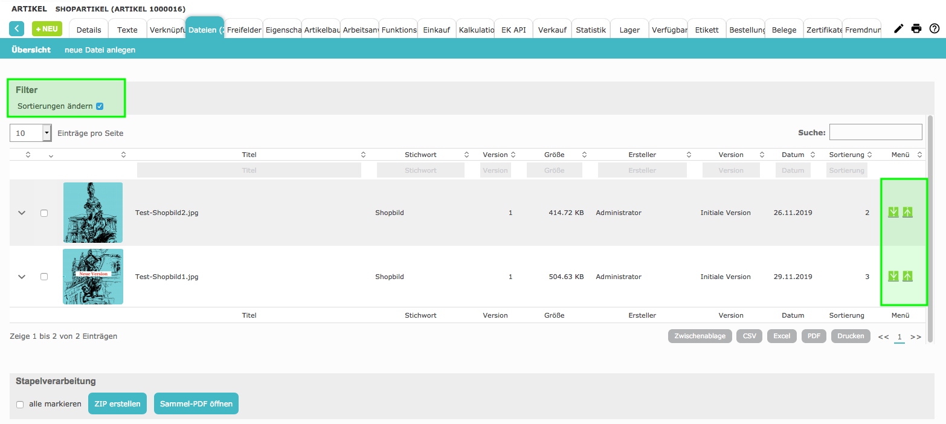Tick the checkbox for Test-Shopbild2.jpg row
The height and width of the screenshot is (424, 946).
pyautogui.click(x=44, y=213)
